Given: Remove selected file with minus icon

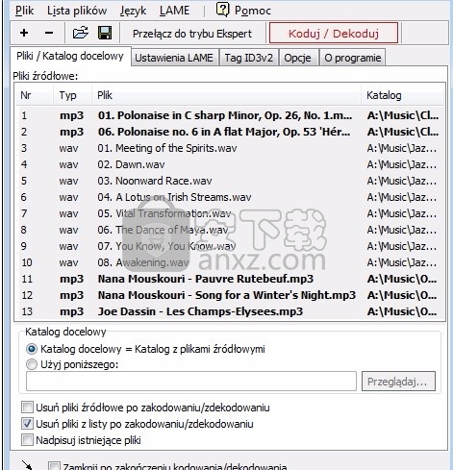Looking at the screenshot, I should coord(49,33).
